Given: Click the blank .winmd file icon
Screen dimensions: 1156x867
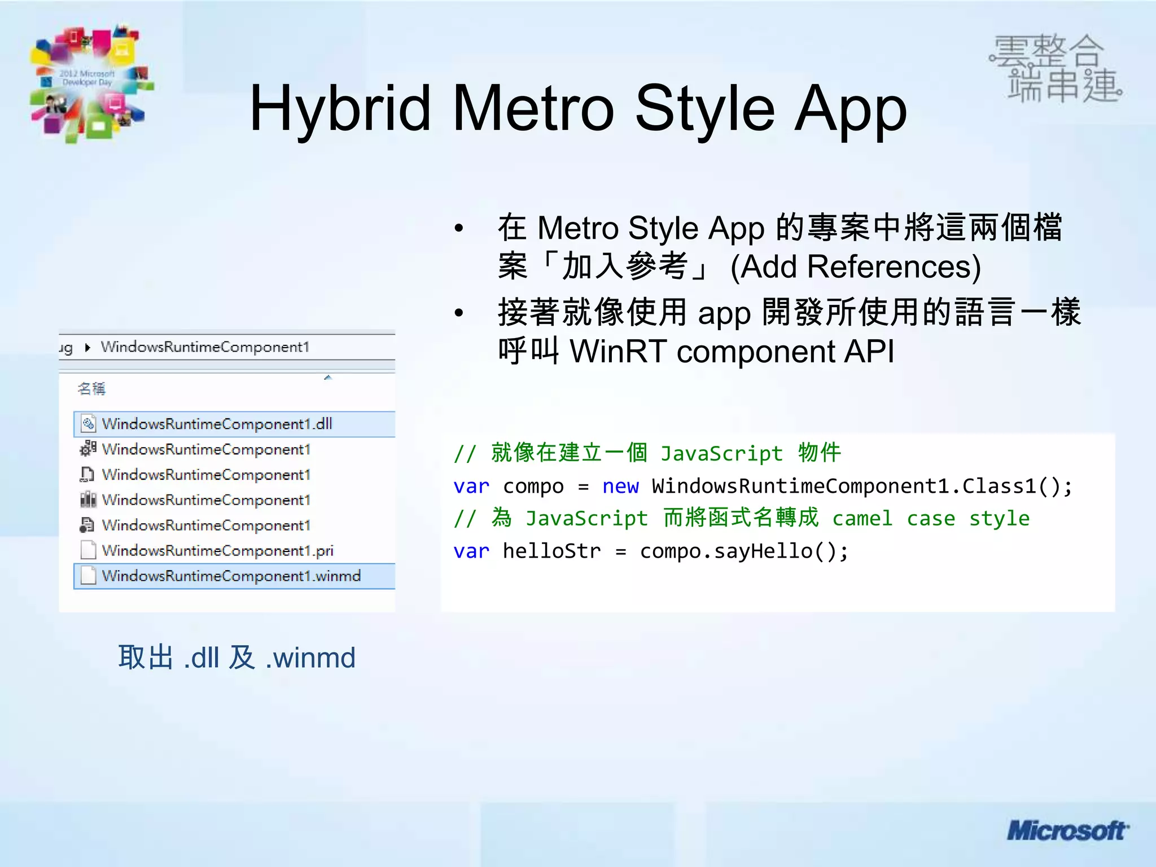Looking at the screenshot, I should [88, 576].
